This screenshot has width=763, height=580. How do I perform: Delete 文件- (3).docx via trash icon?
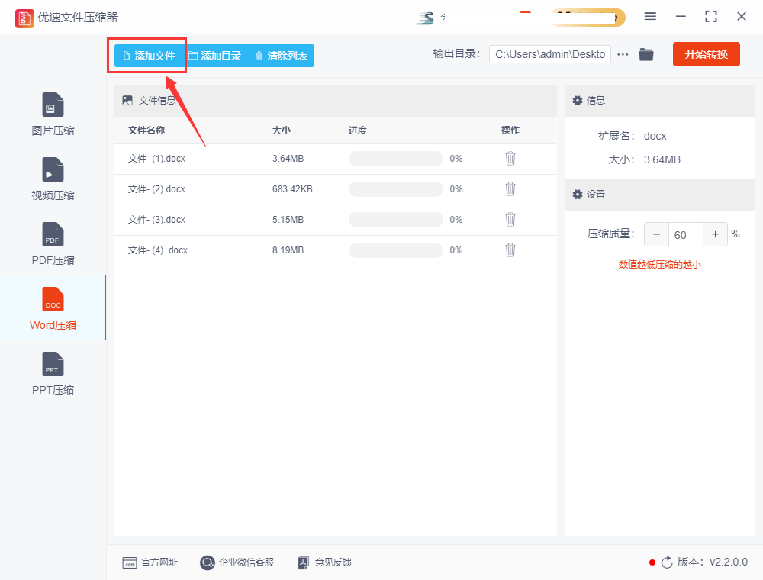(x=510, y=220)
